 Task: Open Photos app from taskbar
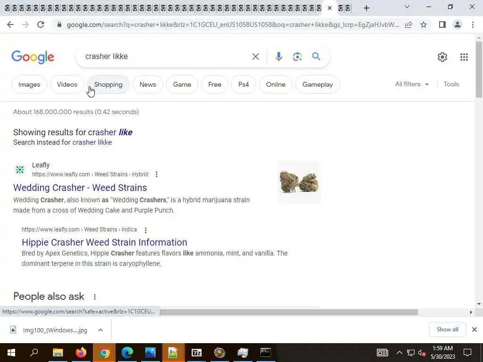coord(150,353)
